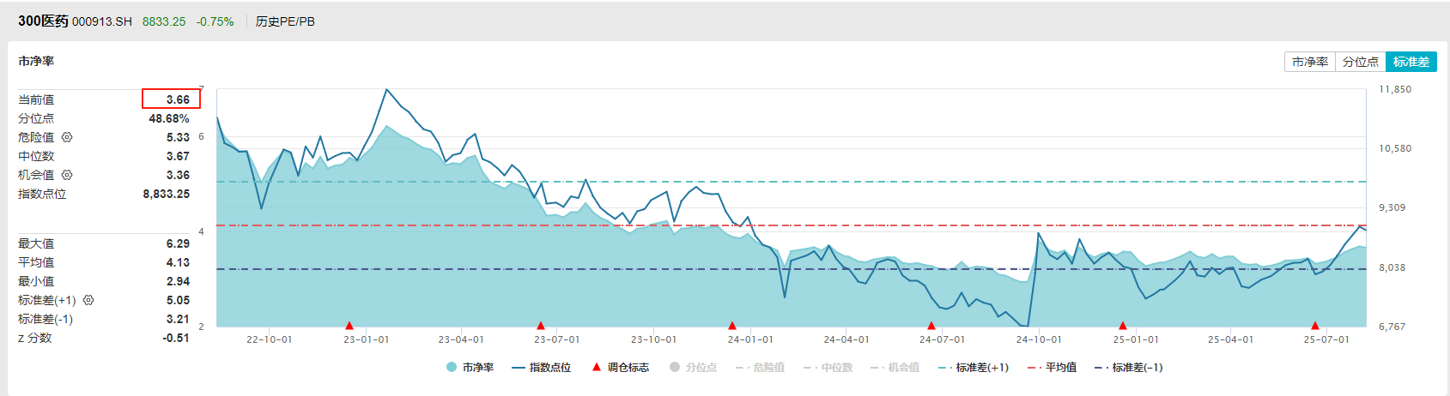Viewport: 1450px width, 396px height.
Task: Switch to the 市净率 view tab
Action: pyautogui.click(x=1310, y=62)
